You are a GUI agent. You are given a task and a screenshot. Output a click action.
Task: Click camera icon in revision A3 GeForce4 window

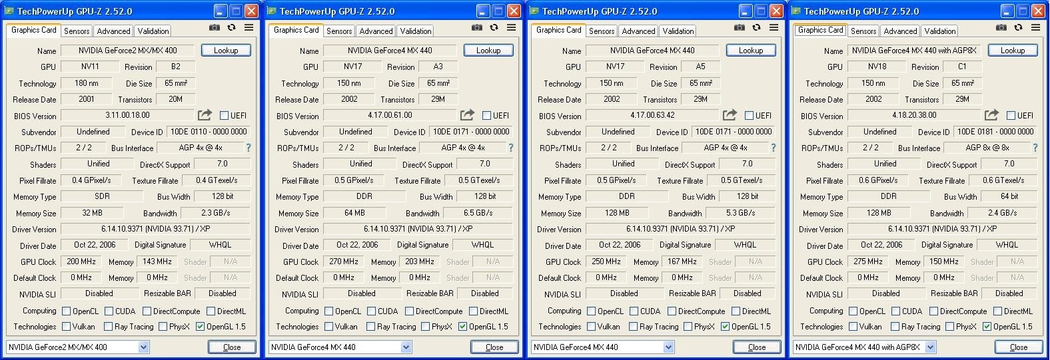476,28
